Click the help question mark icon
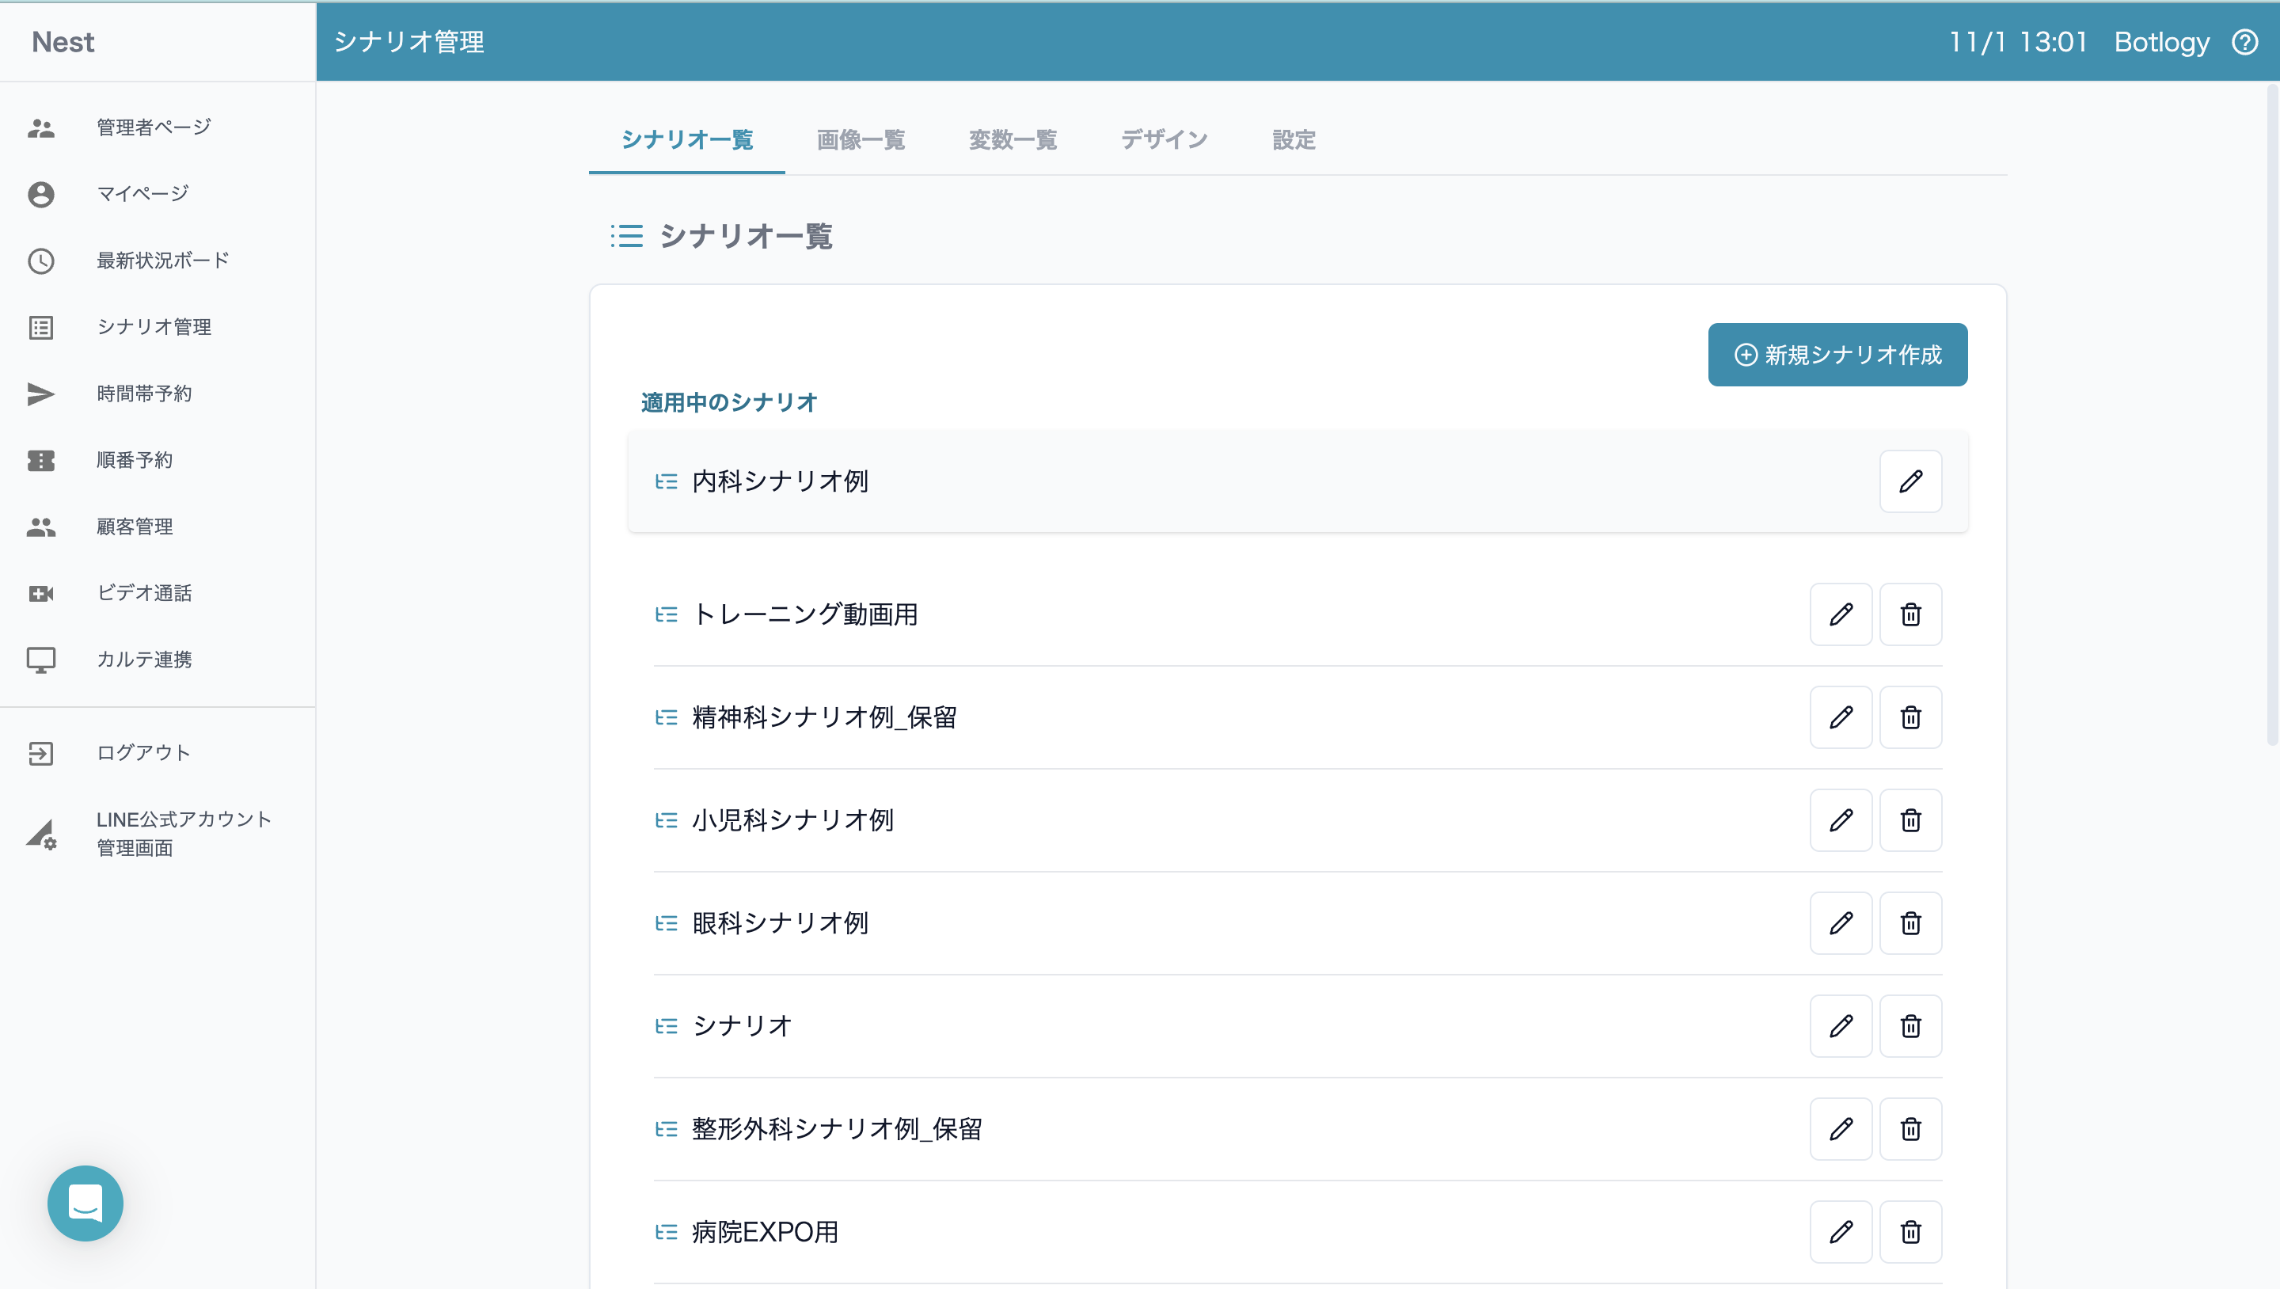 (2244, 42)
